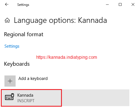The width and height of the screenshot is (138, 110).
Task: Open Settings home via house icon
Action: [x=7, y=20]
